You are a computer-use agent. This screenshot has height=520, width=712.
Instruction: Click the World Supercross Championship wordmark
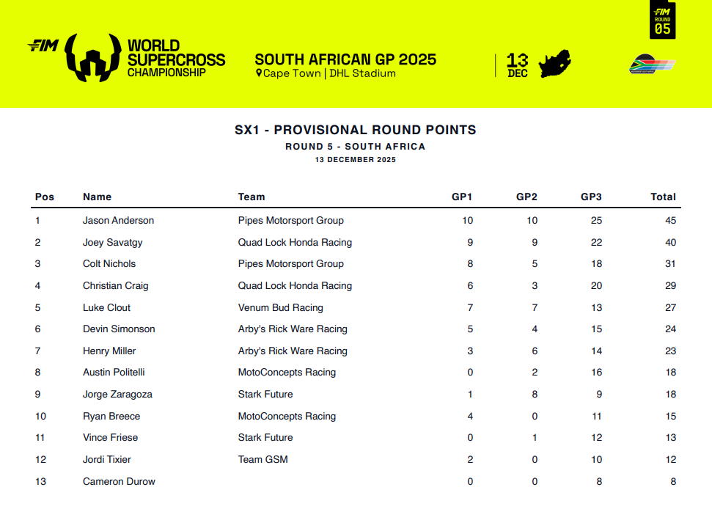176,59
